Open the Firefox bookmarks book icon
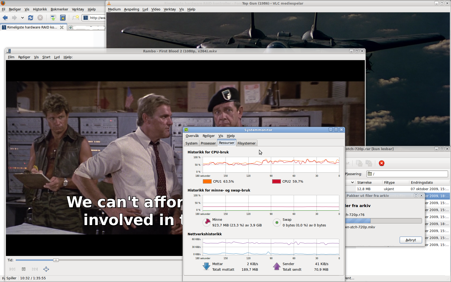The height and width of the screenshot is (282, 451). pos(63,18)
